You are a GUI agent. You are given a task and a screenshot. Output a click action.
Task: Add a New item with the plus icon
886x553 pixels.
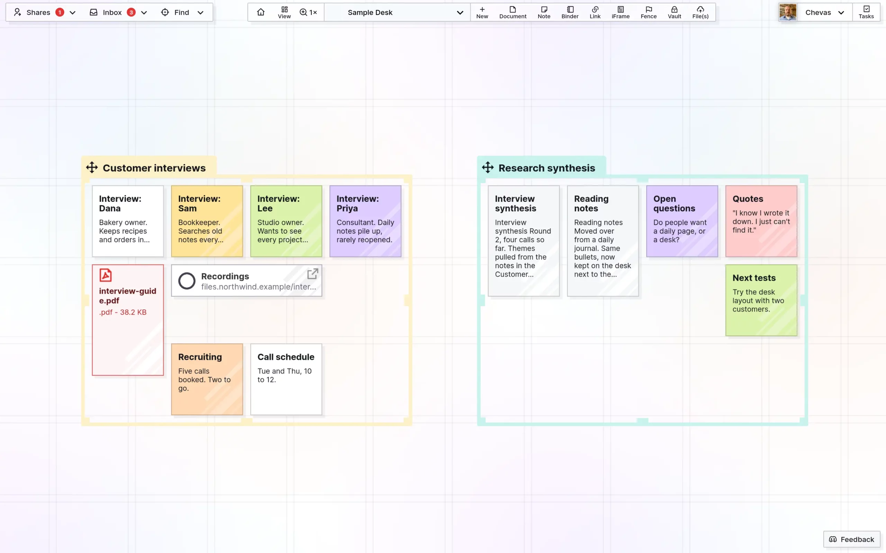482,12
